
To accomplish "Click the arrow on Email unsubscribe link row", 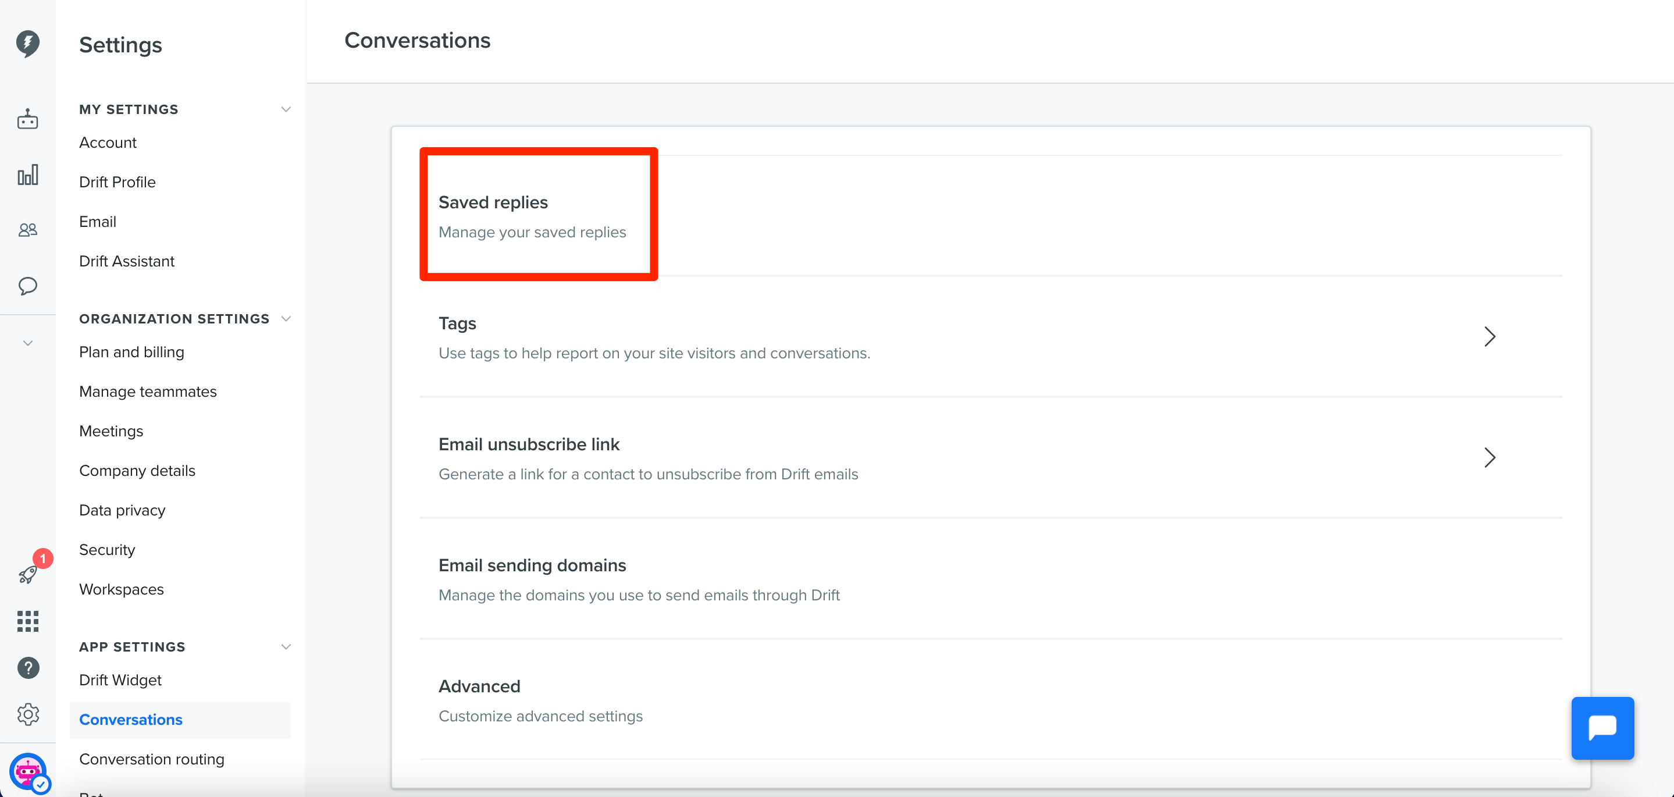I will 1490,458.
